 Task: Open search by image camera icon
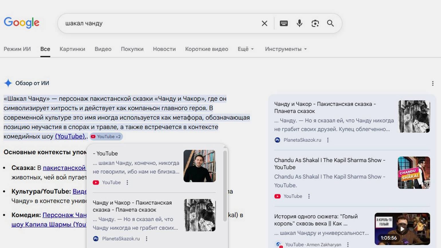coord(315,23)
